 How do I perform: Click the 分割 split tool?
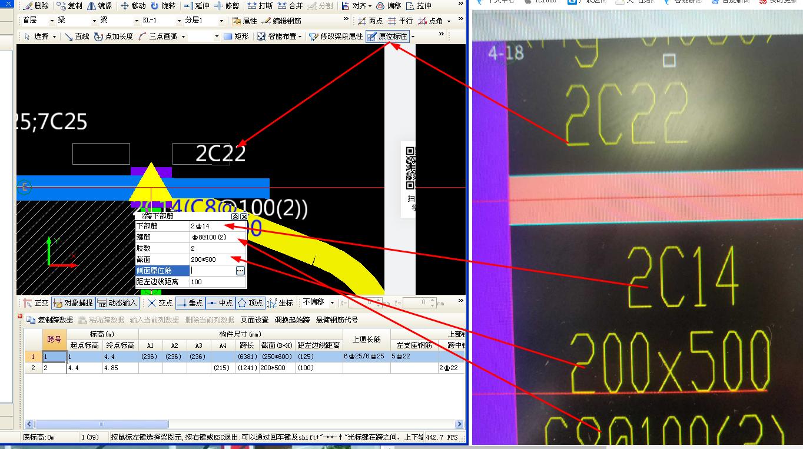(x=320, y=6)
